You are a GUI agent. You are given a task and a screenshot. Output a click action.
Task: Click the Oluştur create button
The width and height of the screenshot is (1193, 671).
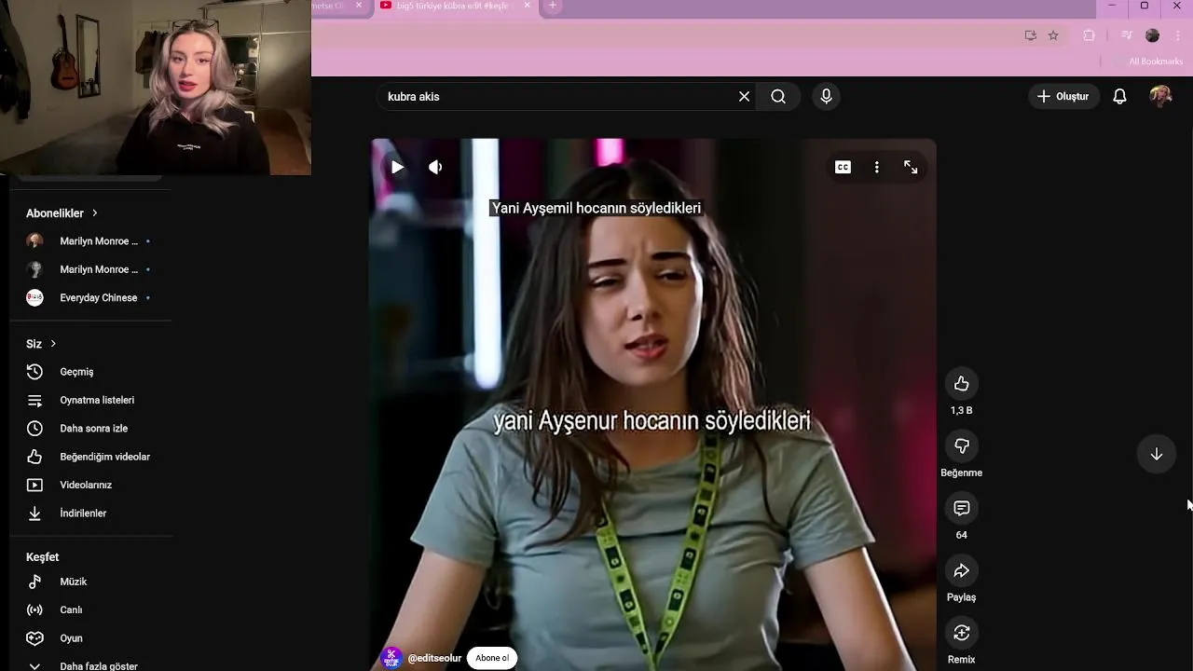coord(1063,97)
